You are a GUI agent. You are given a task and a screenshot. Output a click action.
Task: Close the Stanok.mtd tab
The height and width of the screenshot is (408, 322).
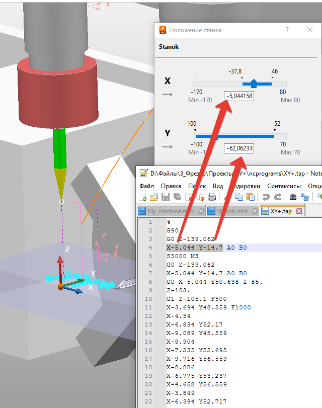(255, 211)
